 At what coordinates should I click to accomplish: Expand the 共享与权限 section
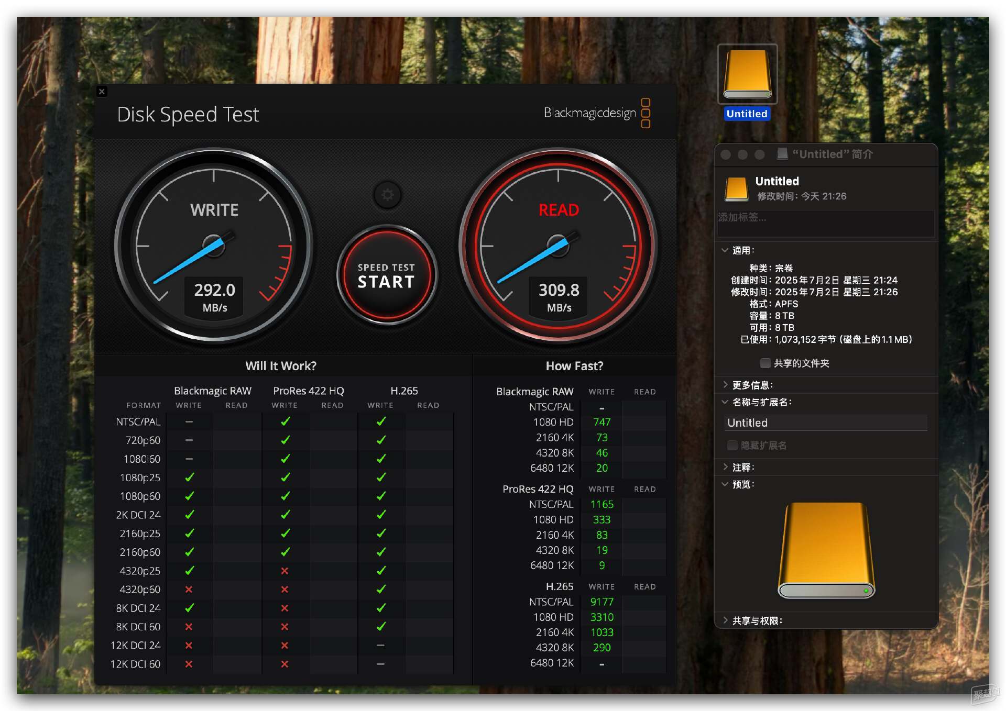pyautogui.click(x=725, y=620)
